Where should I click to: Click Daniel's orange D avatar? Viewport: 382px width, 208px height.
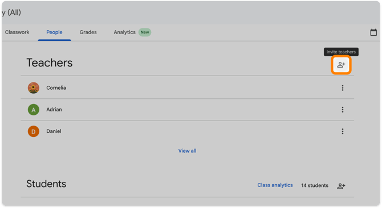click(x=34, y=131)
